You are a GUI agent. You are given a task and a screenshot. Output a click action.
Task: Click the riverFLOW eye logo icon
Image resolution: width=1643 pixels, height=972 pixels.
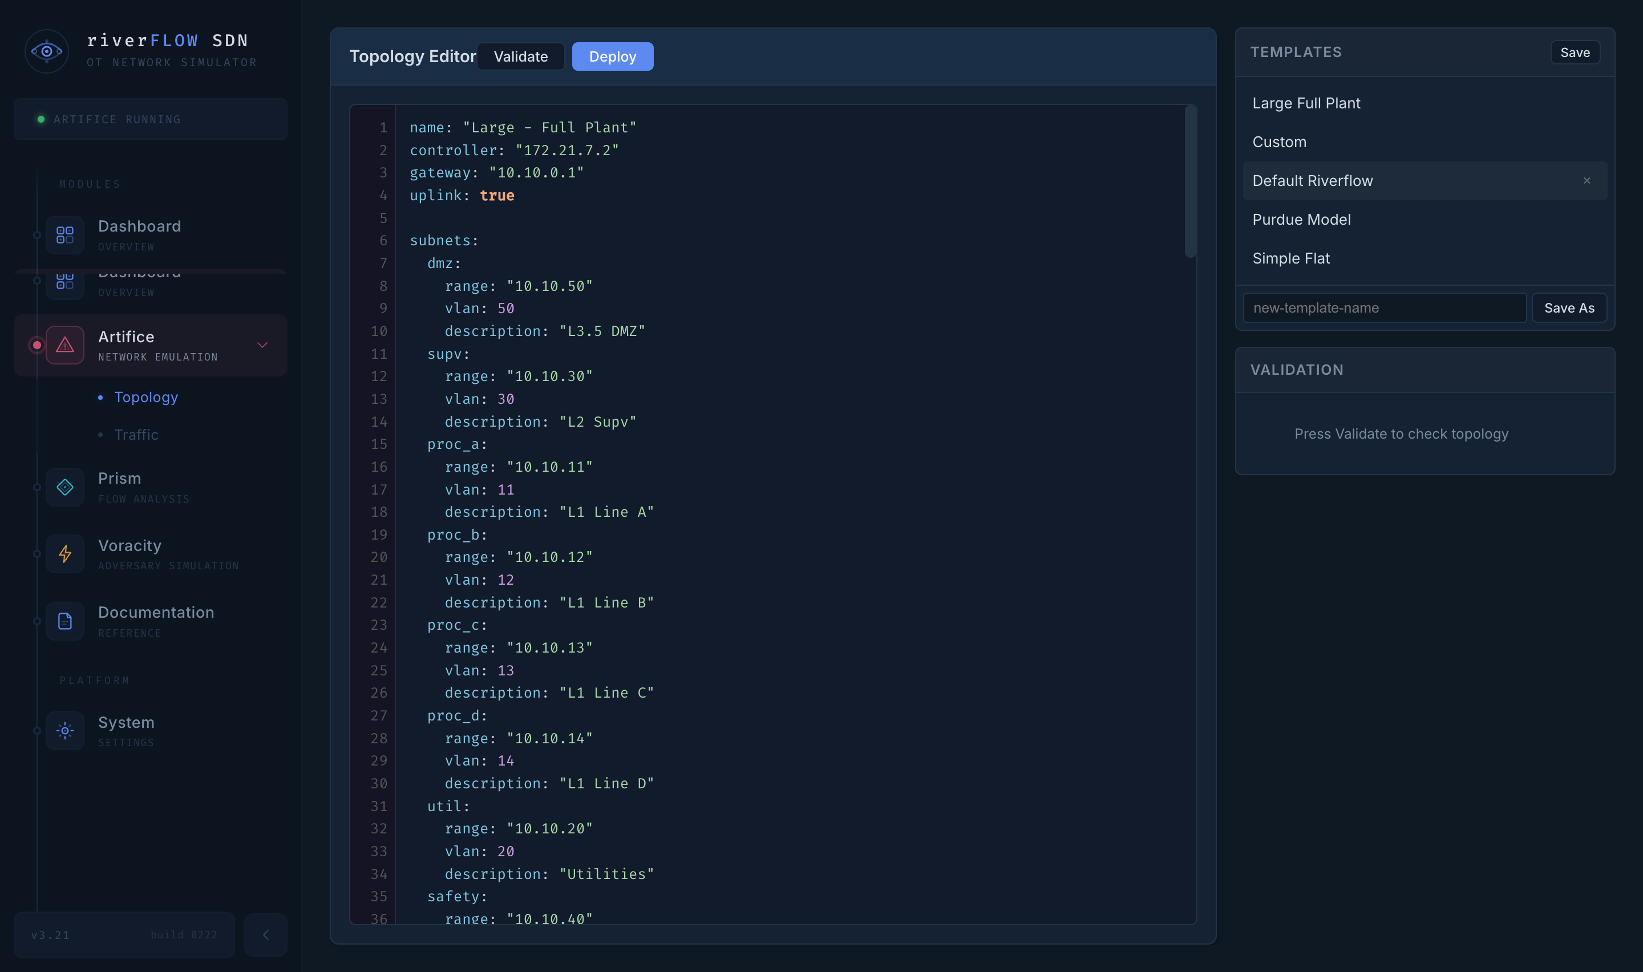click(46, 51)
